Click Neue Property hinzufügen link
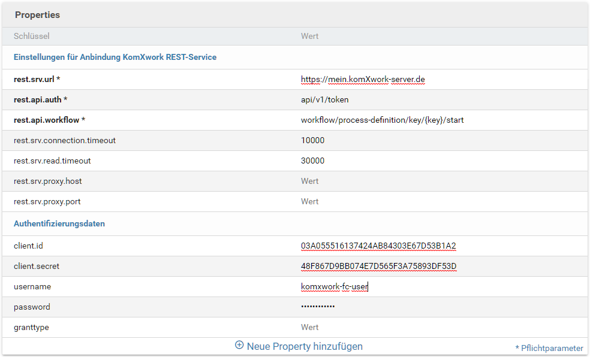 (x=304, y=346)
